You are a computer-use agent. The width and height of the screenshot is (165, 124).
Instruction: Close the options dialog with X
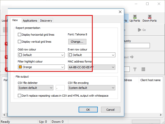[x=120, y=12]
